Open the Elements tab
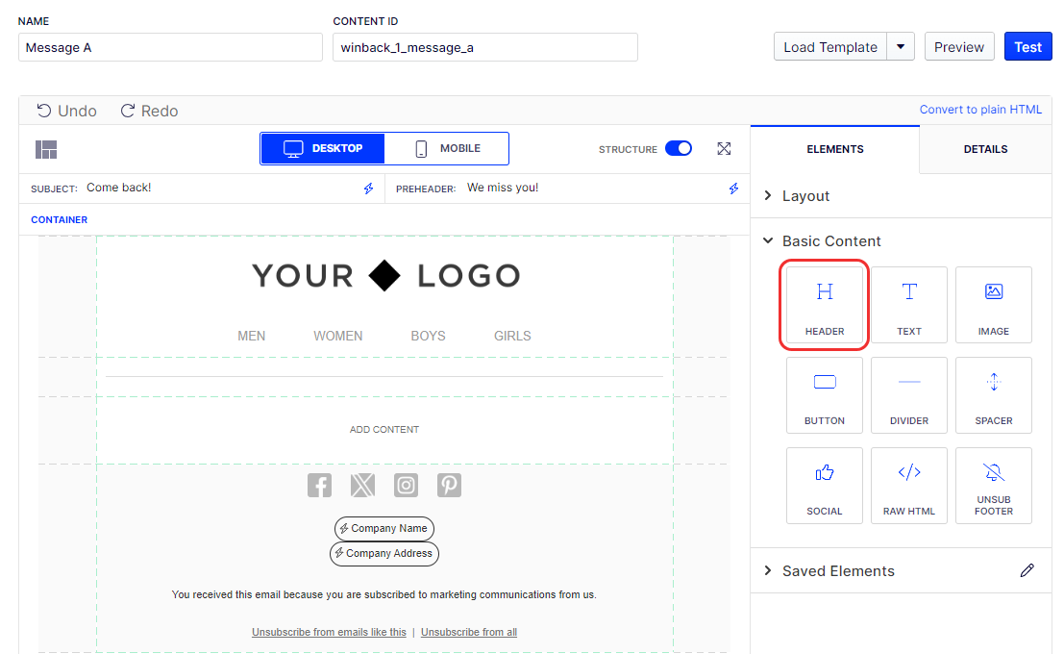The height and width of the screenshot is (654, 1064). point(834,149)
